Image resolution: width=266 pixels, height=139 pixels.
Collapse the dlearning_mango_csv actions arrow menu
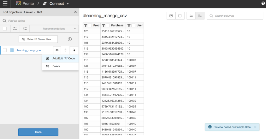tap(74, 50)
